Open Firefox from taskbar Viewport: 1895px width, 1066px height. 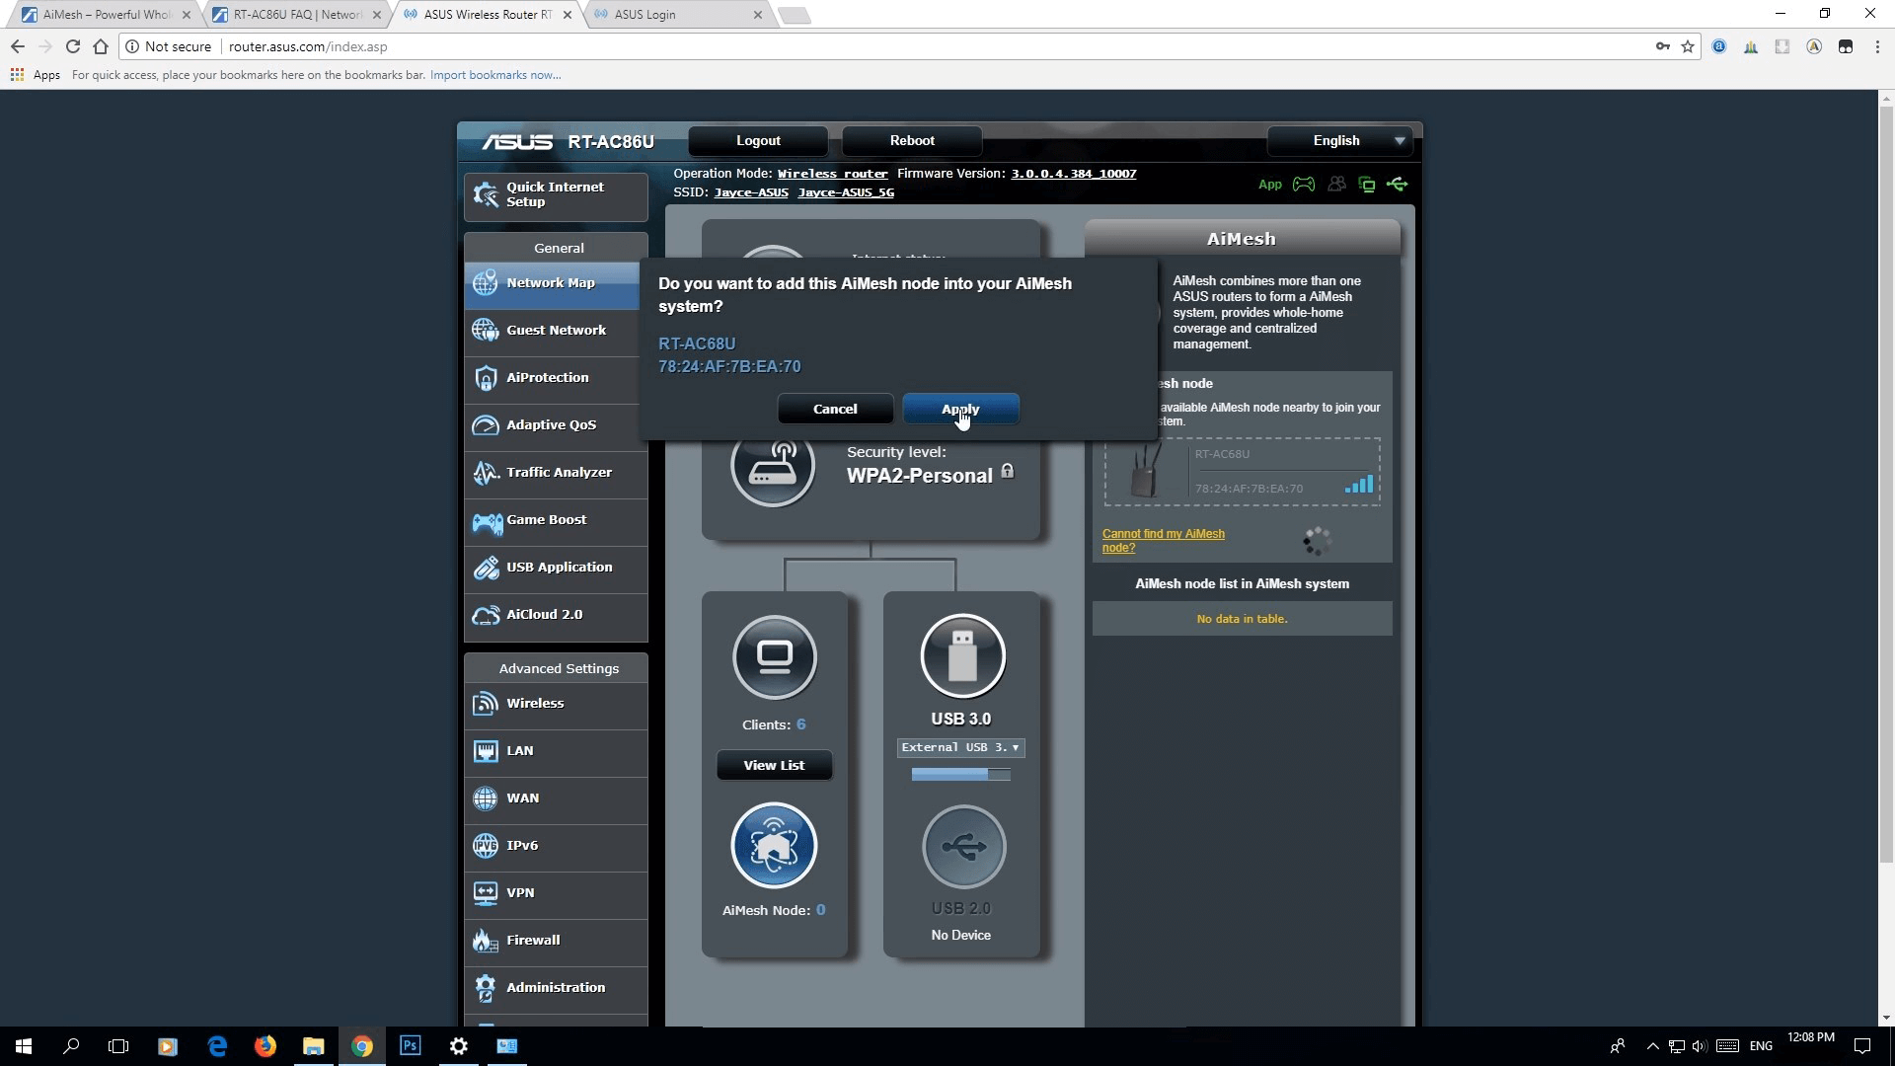coord(265,1046)
